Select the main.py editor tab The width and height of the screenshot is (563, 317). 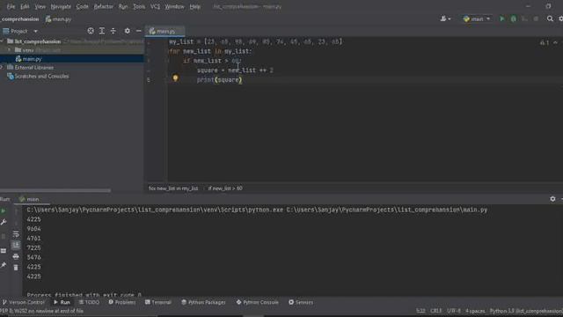click(165, 32)
